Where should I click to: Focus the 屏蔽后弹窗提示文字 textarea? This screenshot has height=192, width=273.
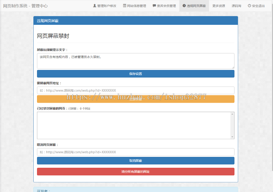pos(136,61)
